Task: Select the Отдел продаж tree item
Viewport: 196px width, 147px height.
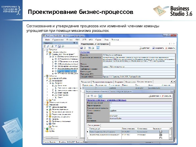Action: [x=63, y=95]
